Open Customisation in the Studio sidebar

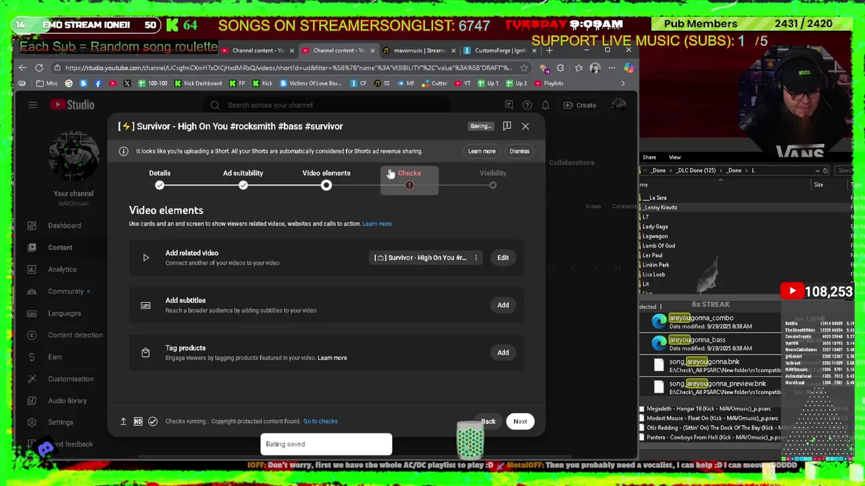coord(70,379)
